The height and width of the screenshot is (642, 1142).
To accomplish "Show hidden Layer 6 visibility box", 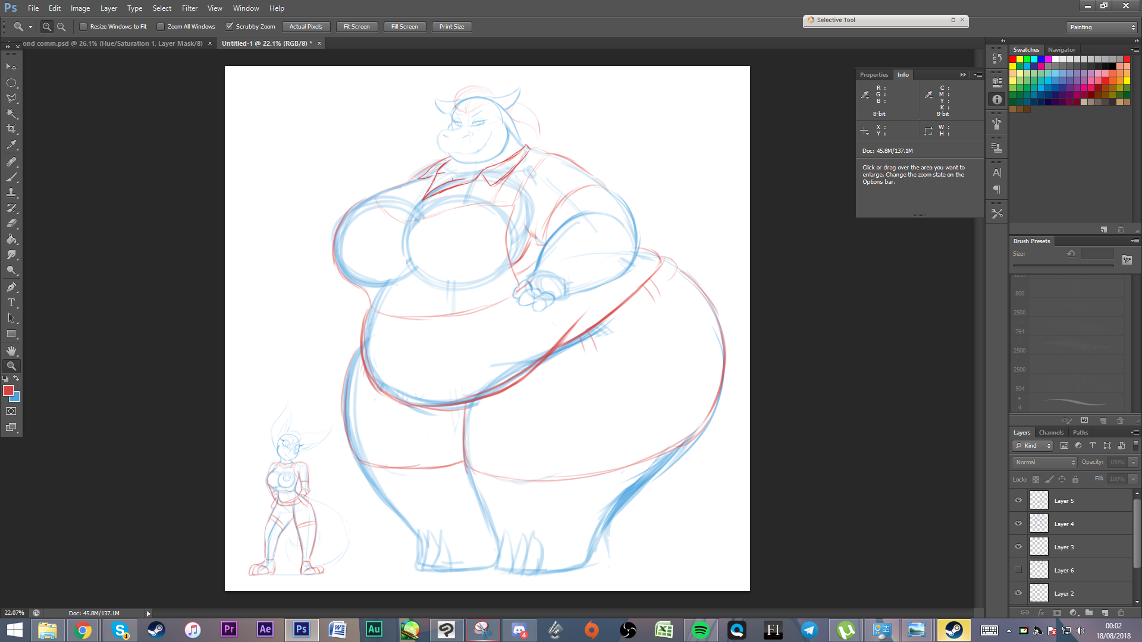I will 1018,570.
